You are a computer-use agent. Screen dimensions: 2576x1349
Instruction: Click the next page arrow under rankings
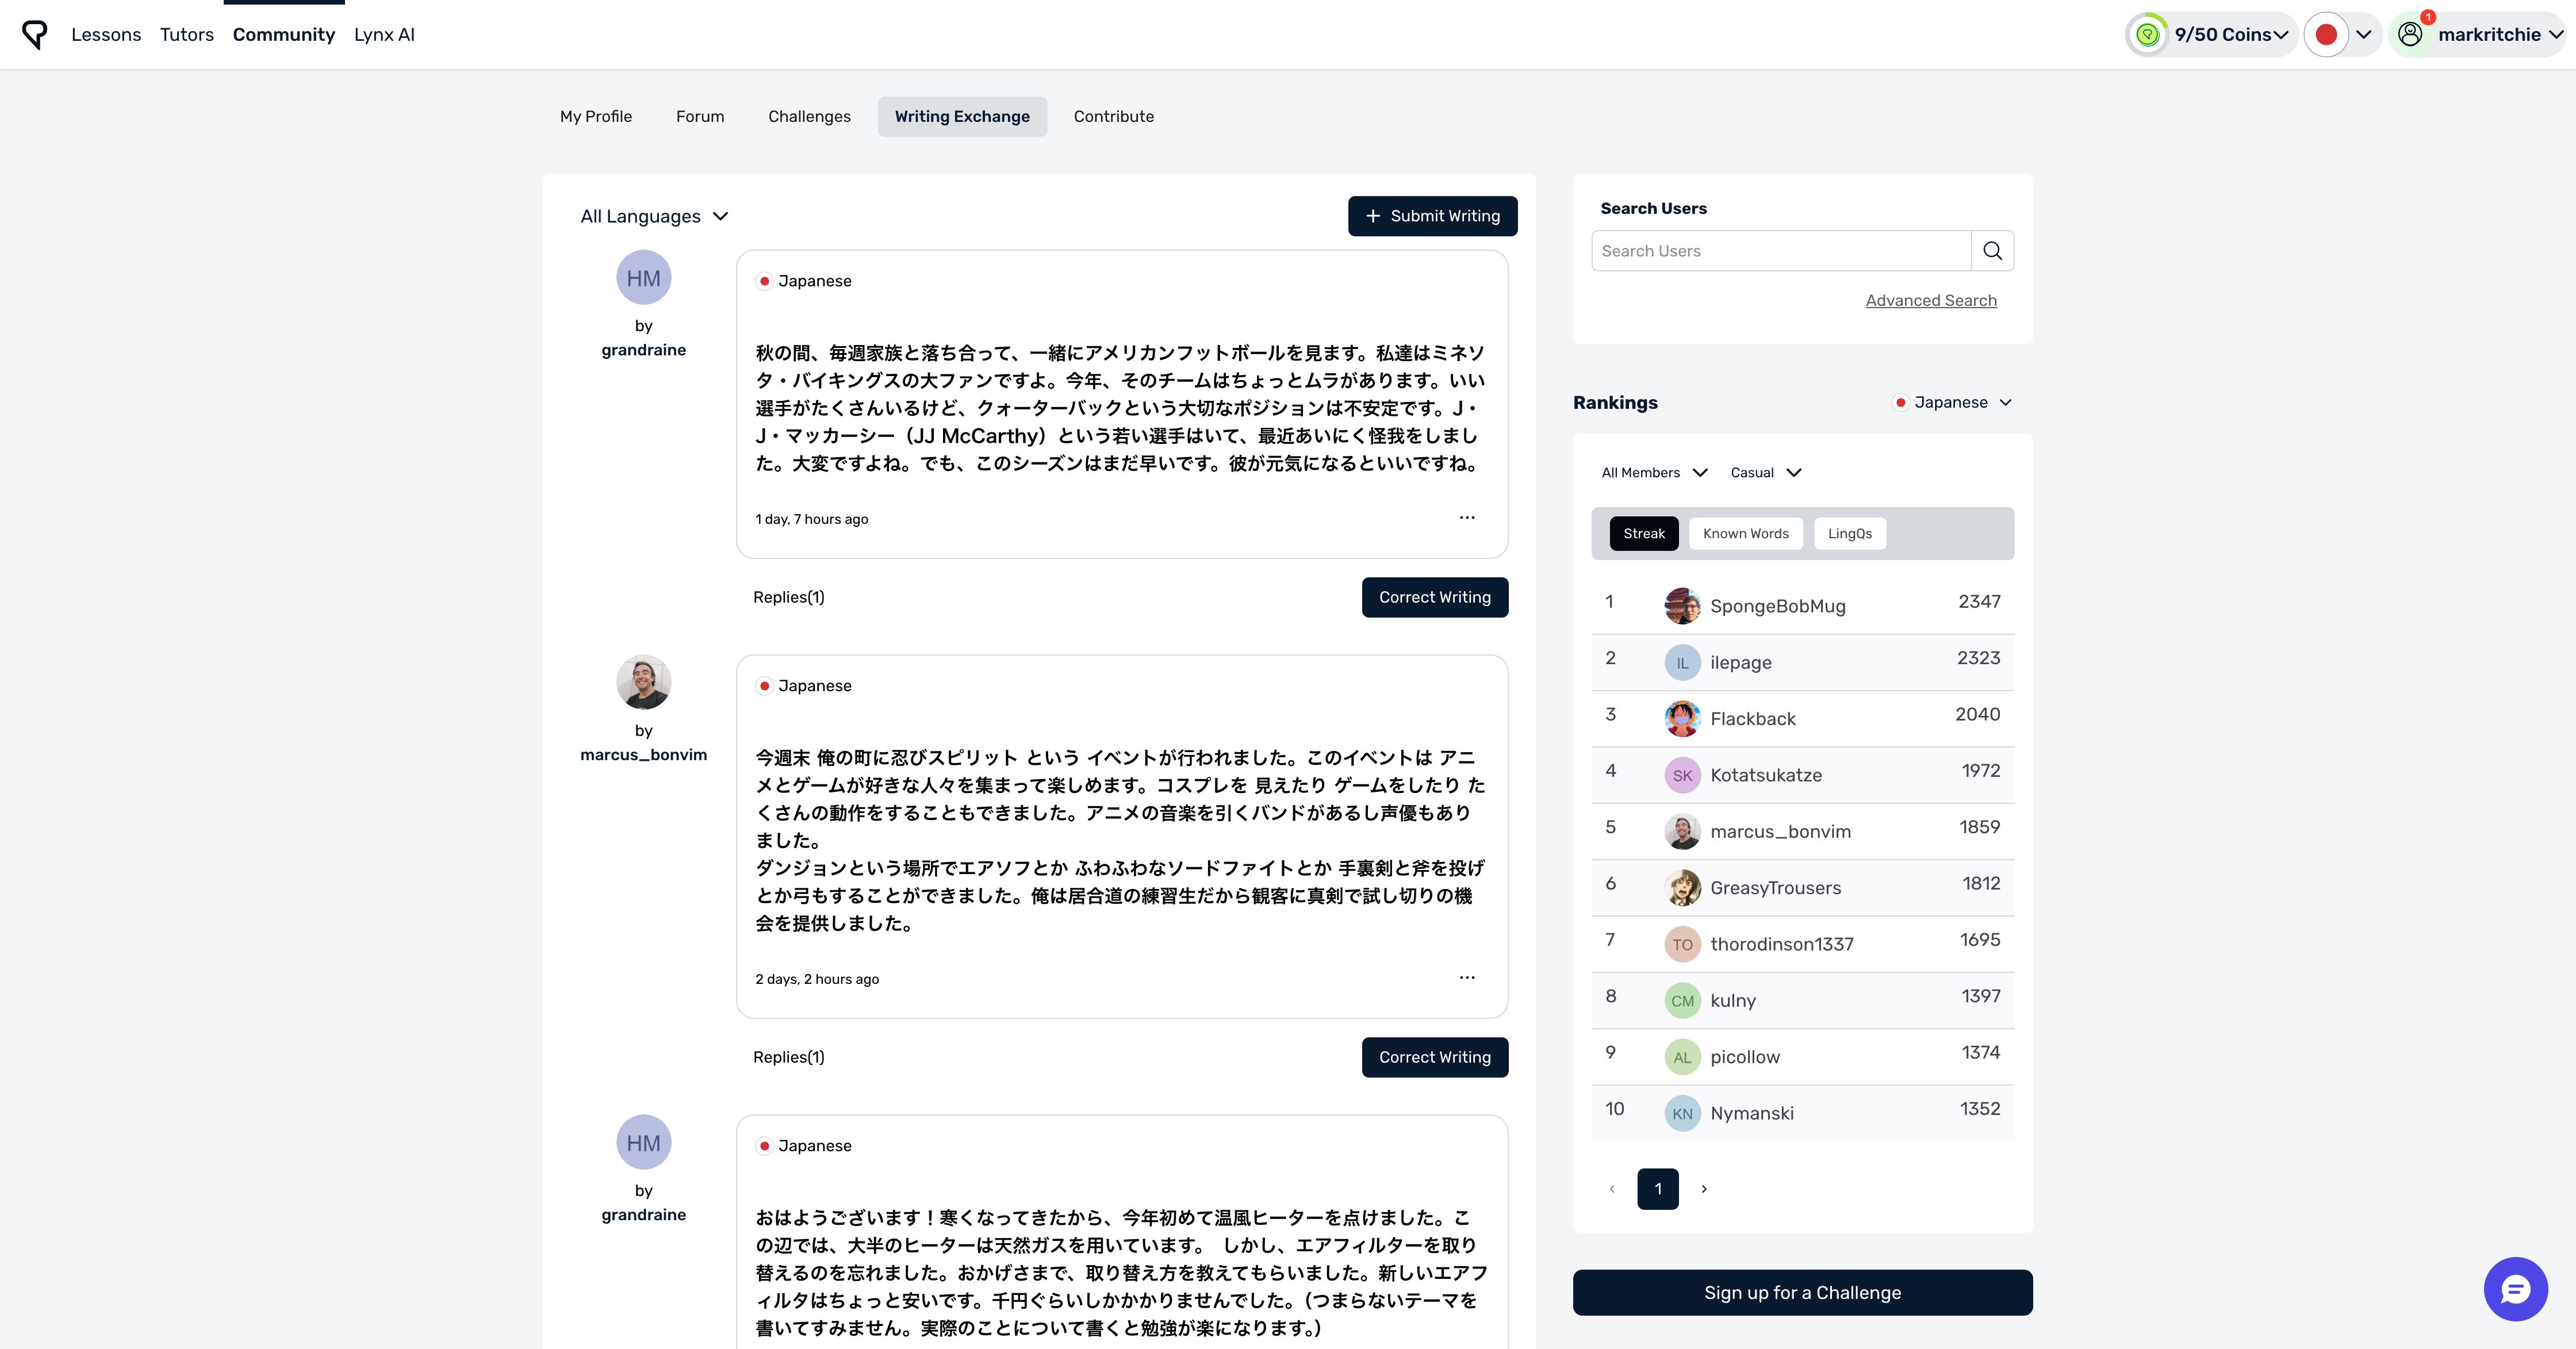(1704, 1189)
